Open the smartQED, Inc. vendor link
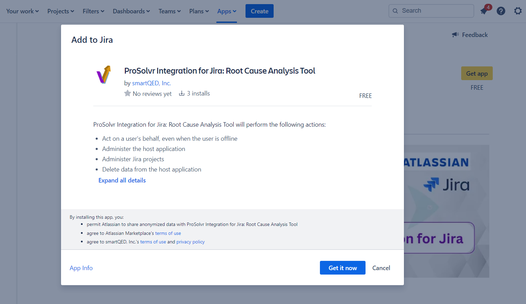This screenshot has width=526, height=304. (x=152, y=83)
